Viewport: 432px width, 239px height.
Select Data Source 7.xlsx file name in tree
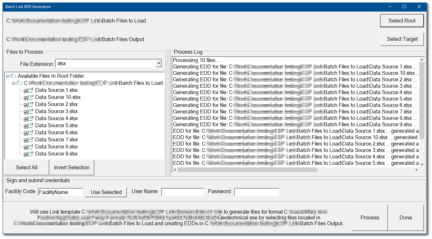tap(56, 140)
